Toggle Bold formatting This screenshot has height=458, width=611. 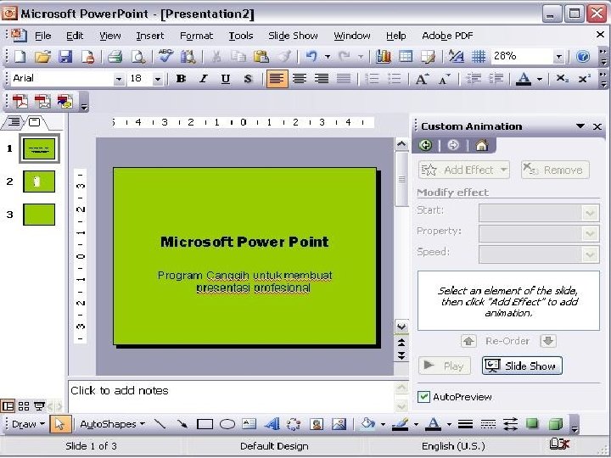click(181, 79)
